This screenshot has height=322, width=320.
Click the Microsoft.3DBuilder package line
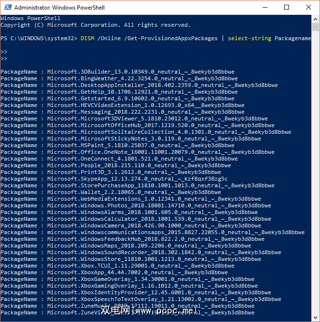click(x=117, y=72)
